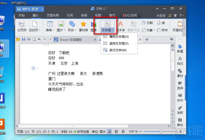Image resolution: width=205 pixels, height=140 pixels.
Task: Insert 艺术字 word art
Action: pos(120,27)
